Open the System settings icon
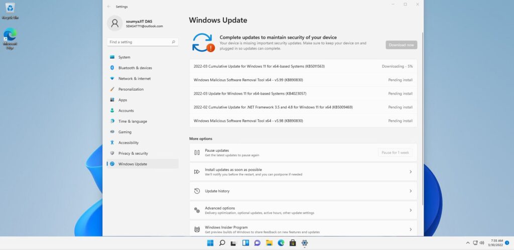 click(x=112, y=57)
